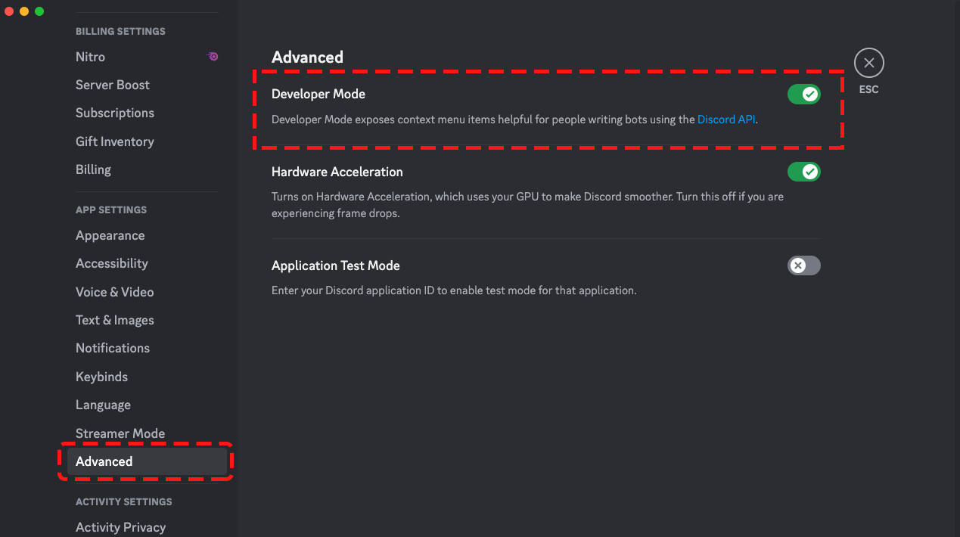Screen dimensions: 960x537
Task: Change the app Language
Action: click(103, 405)
